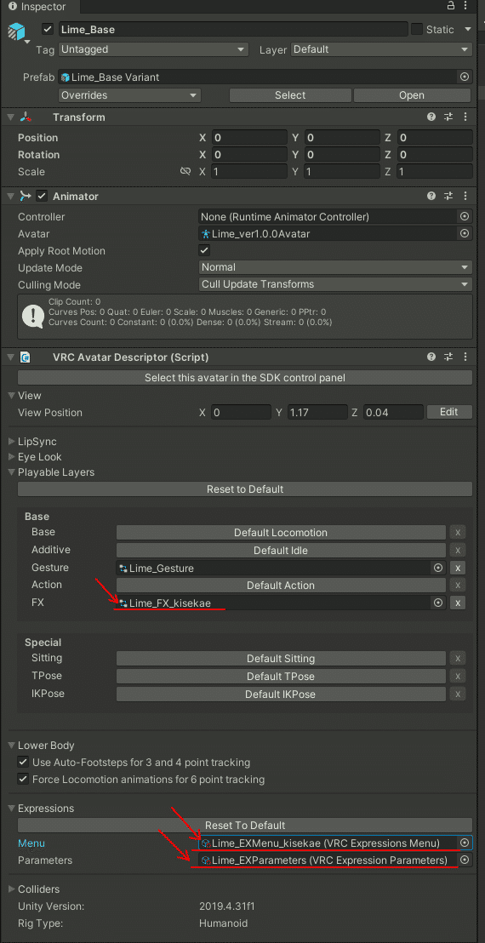Screen dimensions: 485x943
Task: Collapse the Playable Layers section
Action: pyautogui.click(x=12, y=472)
